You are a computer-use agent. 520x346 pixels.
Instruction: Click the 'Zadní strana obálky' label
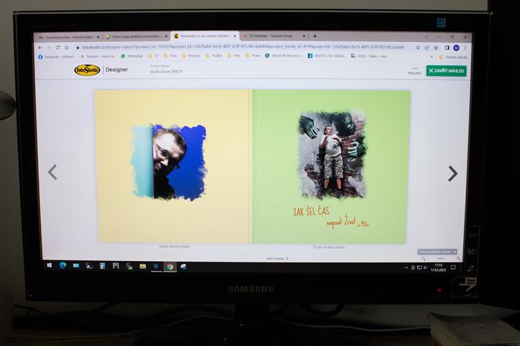(174, 247)
